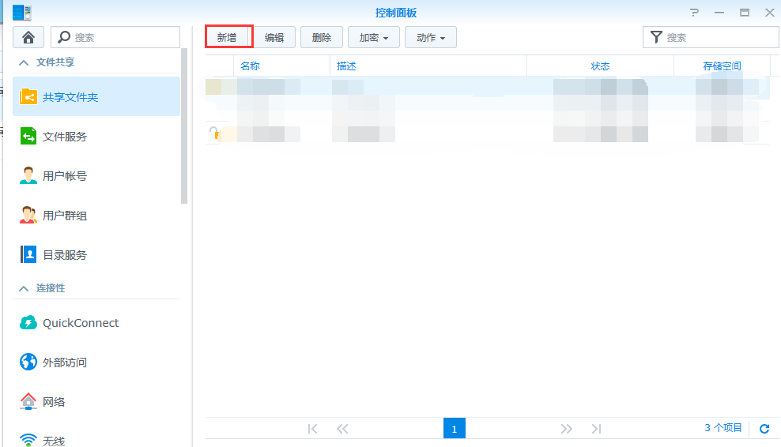
Task: Click the 3 个项目 item count text
Action: point(723,427)
